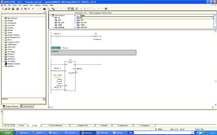Collapse the Interface tree root
The image size is (217, 135).
(x=50, y=15)
